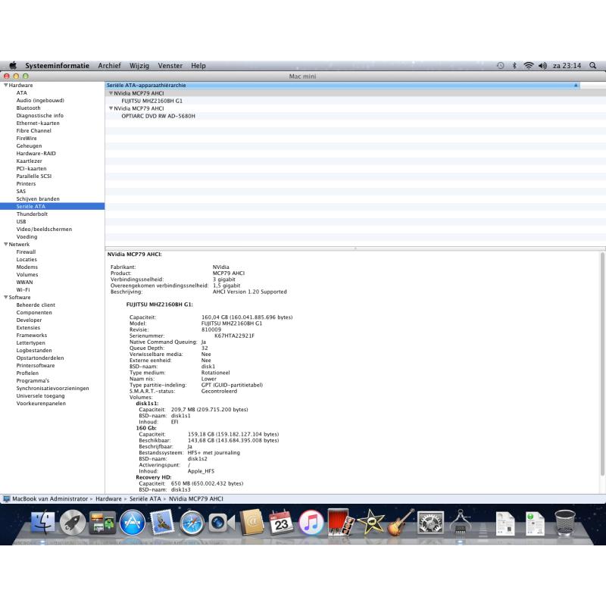Collapse the Software section in sidebar
Viewport: 606px width, 606px height.
tap(6, 297)
